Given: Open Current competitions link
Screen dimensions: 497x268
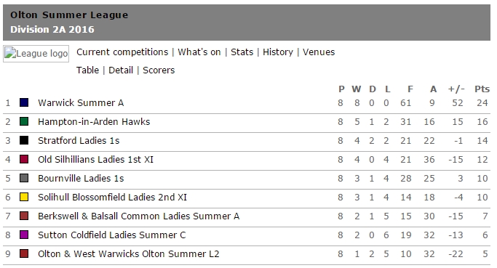Looking at the screenshot, I should click(x=122, y=52).
